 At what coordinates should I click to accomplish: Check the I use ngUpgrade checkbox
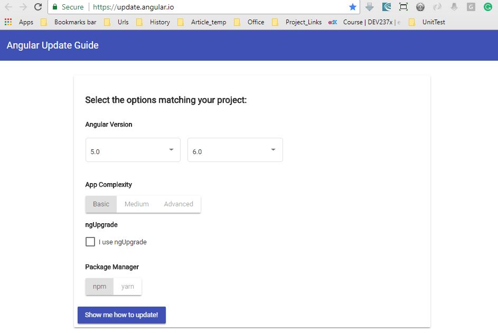[90, 242]
